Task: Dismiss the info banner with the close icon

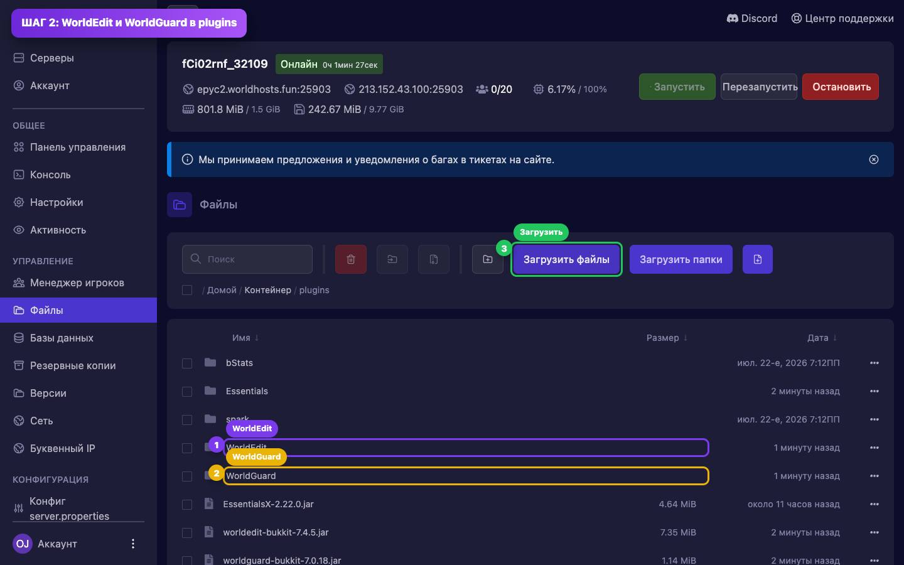Action: click(874, 159)
